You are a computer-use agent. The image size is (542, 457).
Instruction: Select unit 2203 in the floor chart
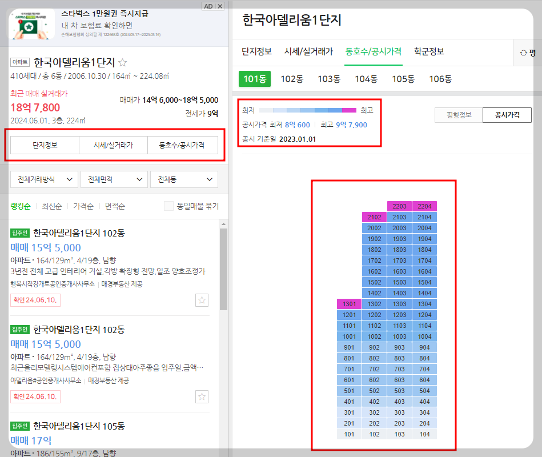(x=400, y=206)
